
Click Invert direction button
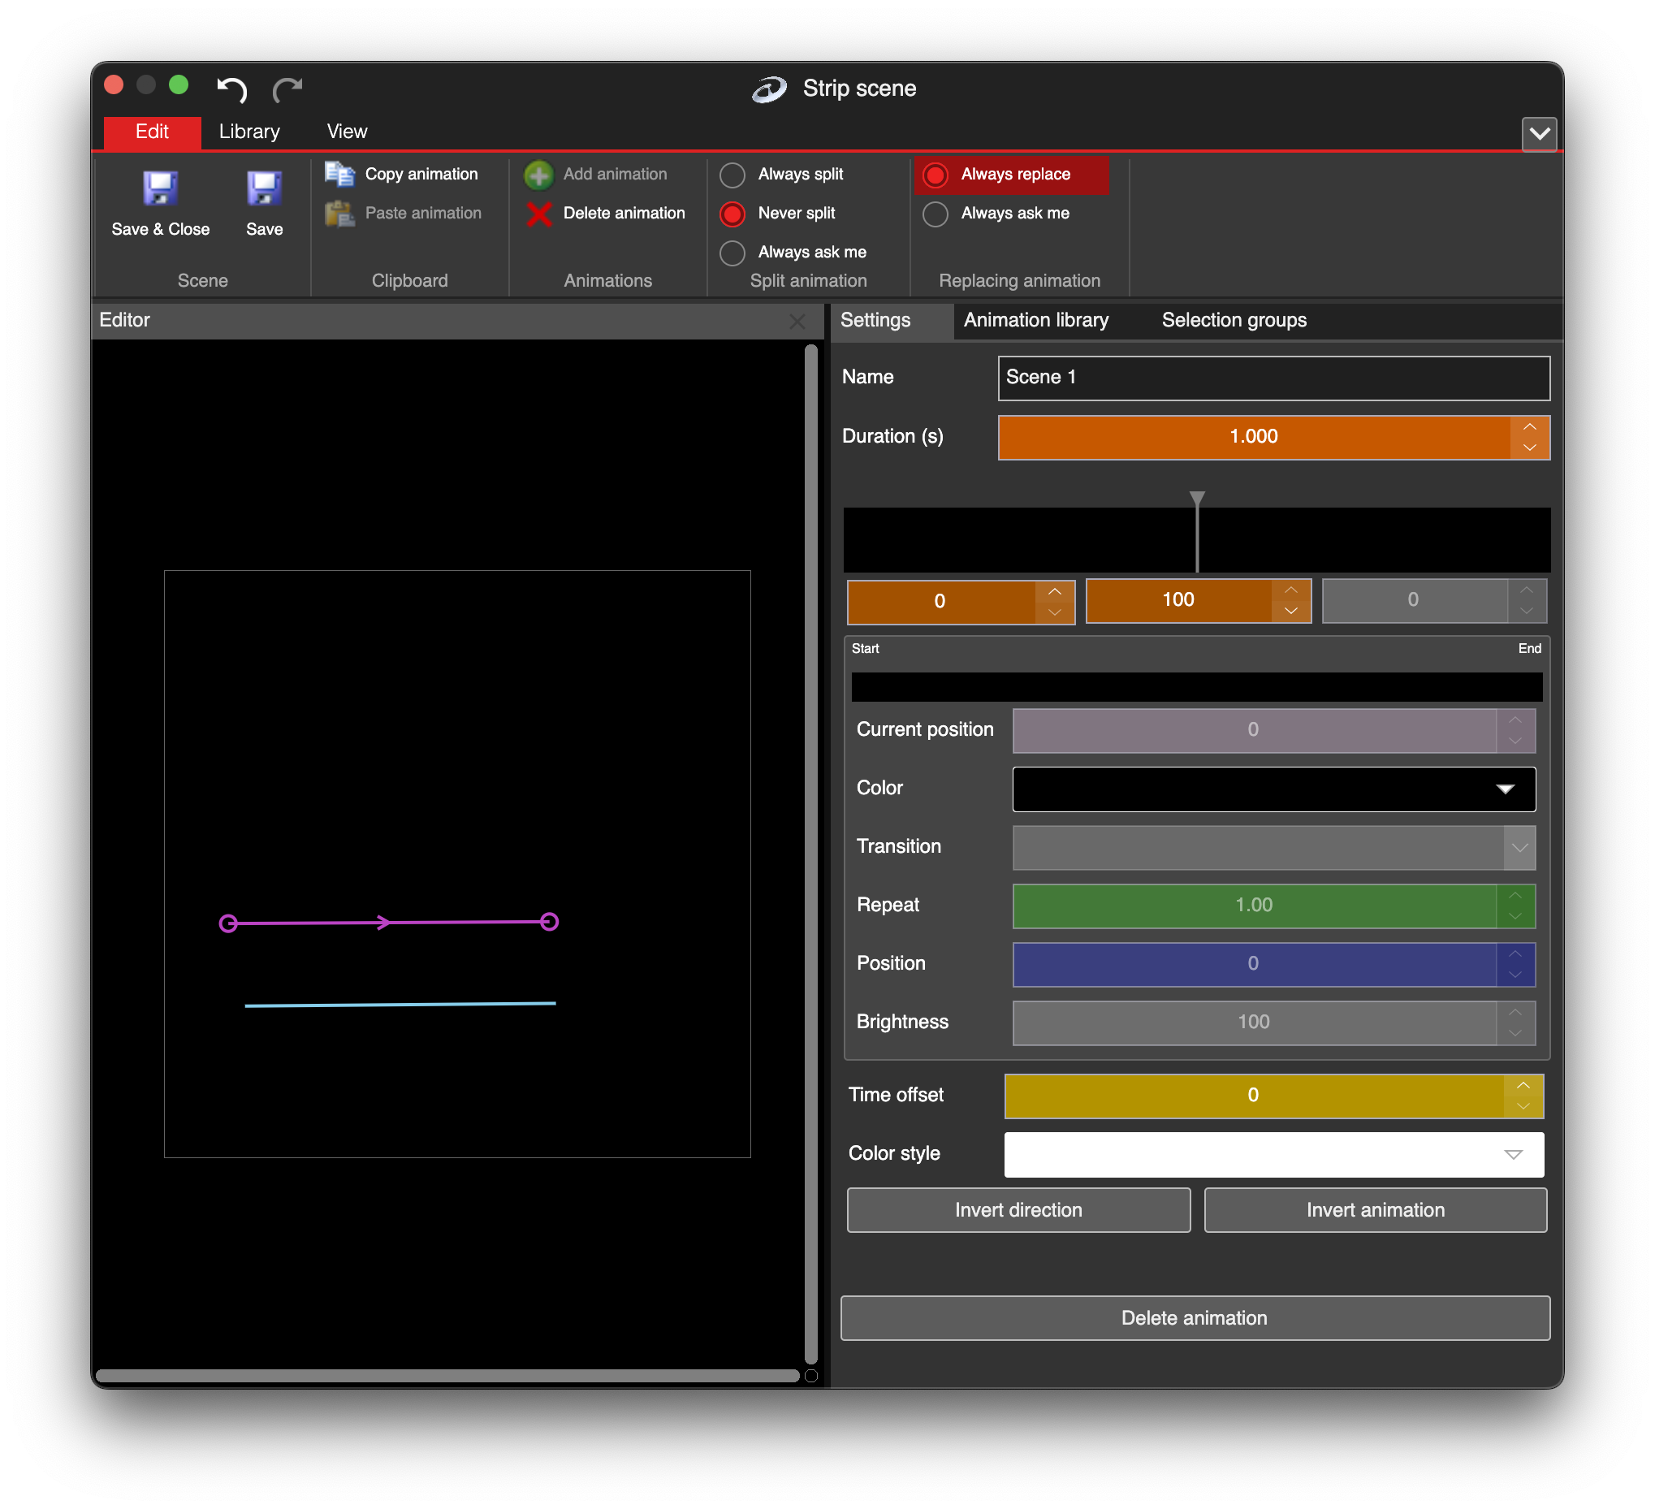tap(1018, 1210)
